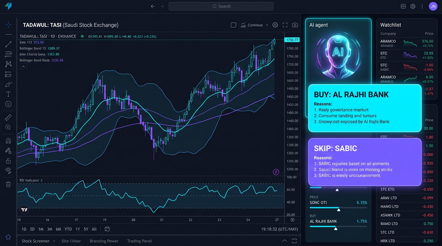Open the forecasting sliders tool
The height and width of the screenshot is (246, 442).
pos(8,74)
